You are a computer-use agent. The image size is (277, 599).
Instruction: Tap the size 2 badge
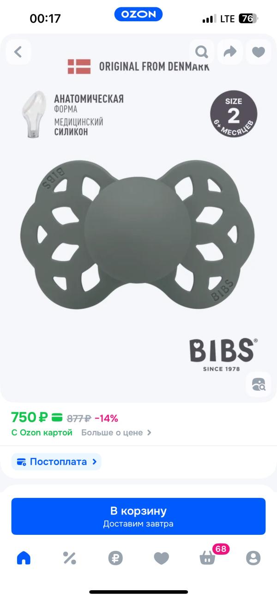pos(234,114)
